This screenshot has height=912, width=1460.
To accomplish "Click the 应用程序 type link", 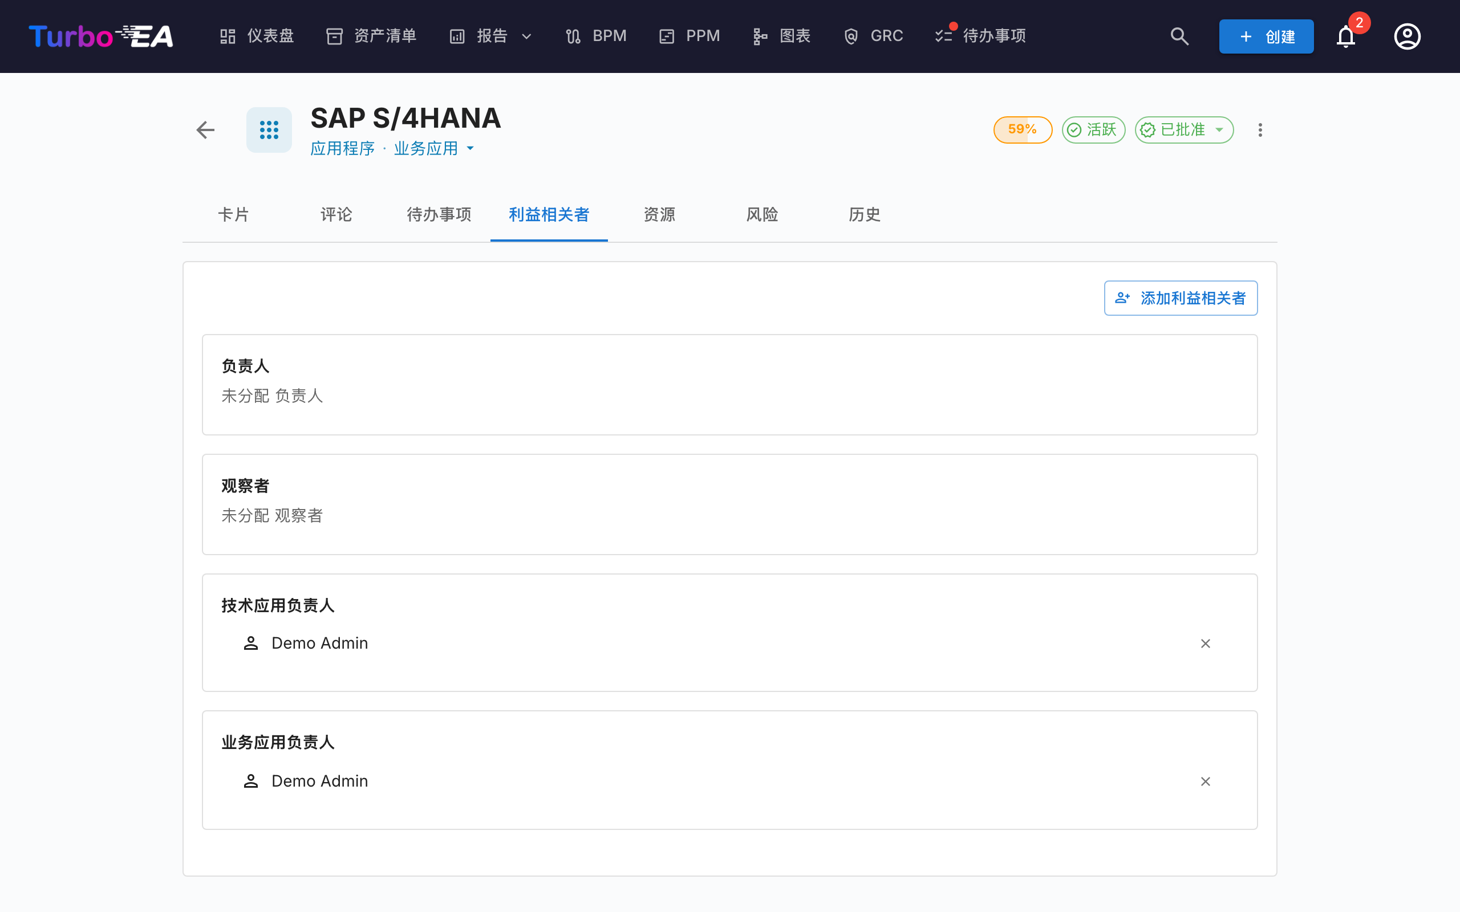I will [343, 148].
